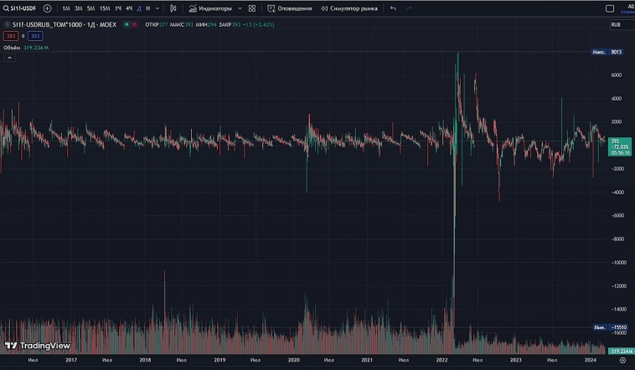This screenshot has height=370, width=635.
Task: Open the chart type candlestick icon
Action: coord(173,8)
